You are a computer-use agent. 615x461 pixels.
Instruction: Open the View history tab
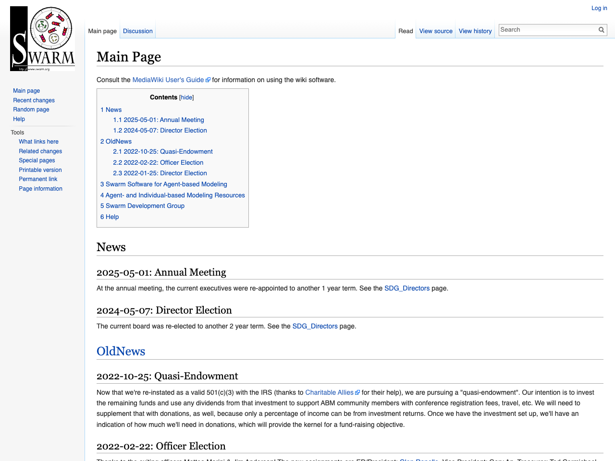pyautogui.click(x=475, y=31)
